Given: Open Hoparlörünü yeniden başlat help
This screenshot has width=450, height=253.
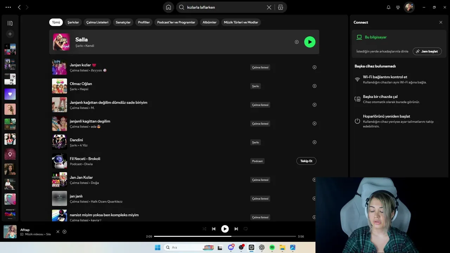Looking at the screenshot, I should (399, 121).
